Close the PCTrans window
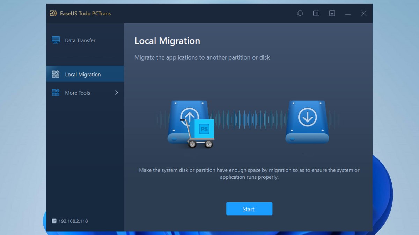This screenshot has height=235, width=419. 363,13
